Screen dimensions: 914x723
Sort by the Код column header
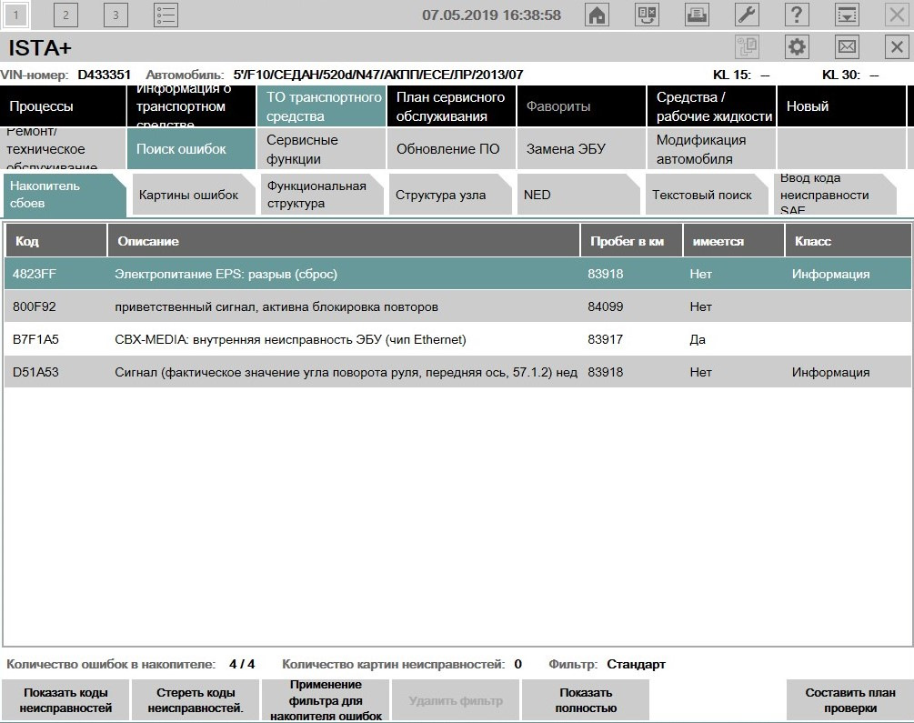(56, 241)
